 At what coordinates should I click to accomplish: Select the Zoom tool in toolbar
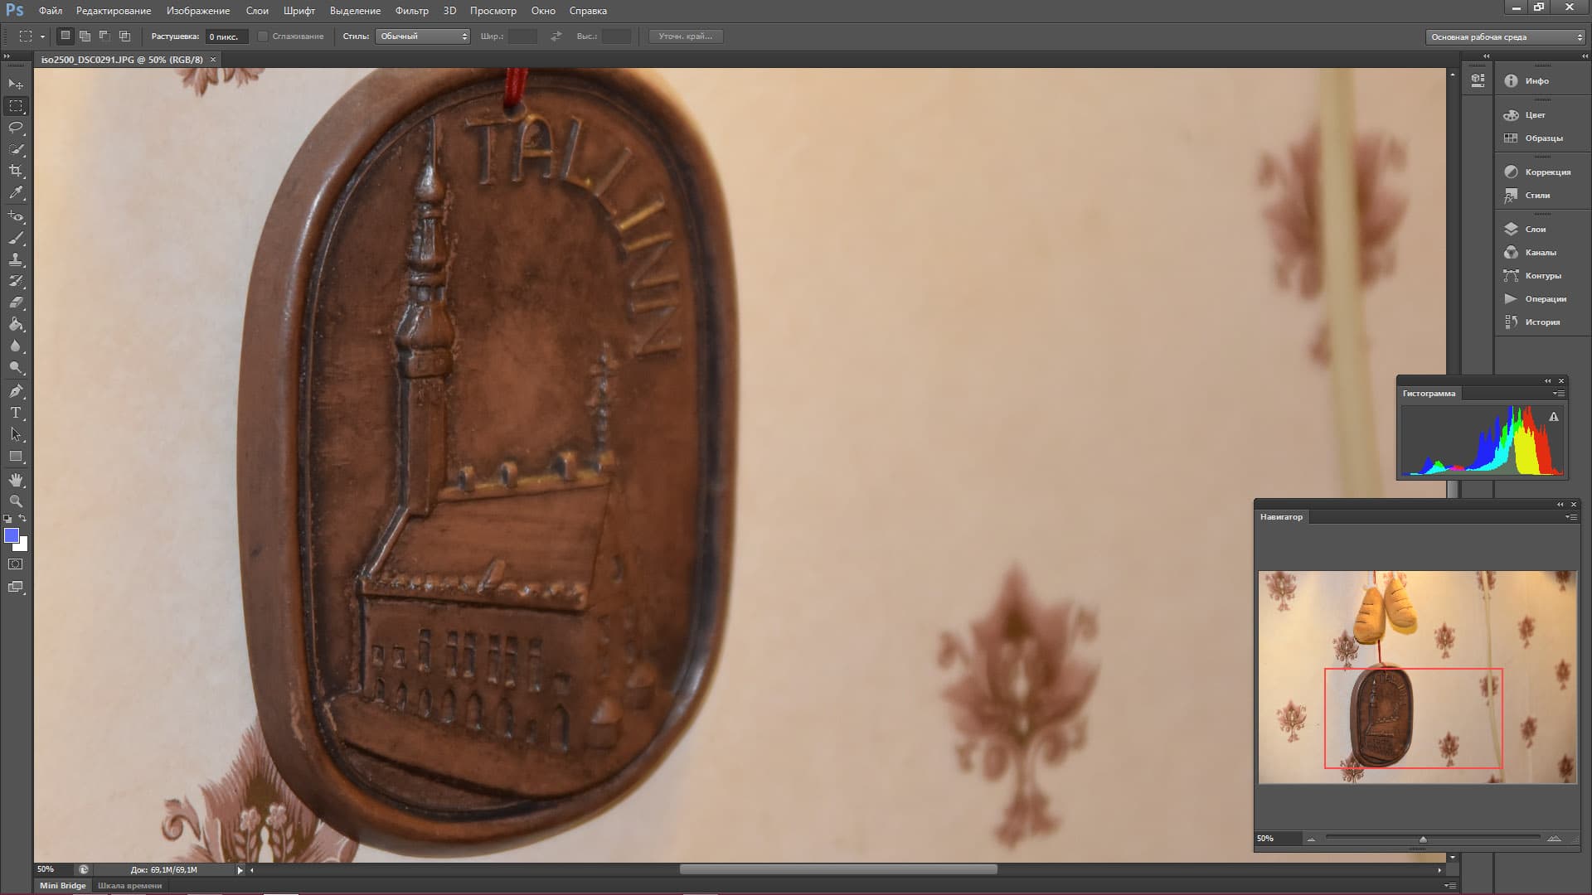(16, 501)
